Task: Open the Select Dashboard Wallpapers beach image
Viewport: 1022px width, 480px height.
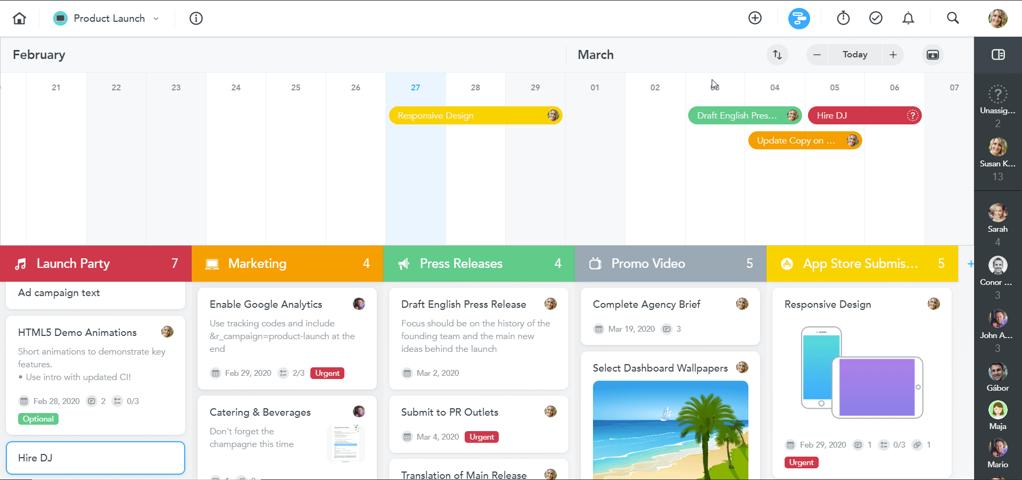Action: tap(670, 430)
